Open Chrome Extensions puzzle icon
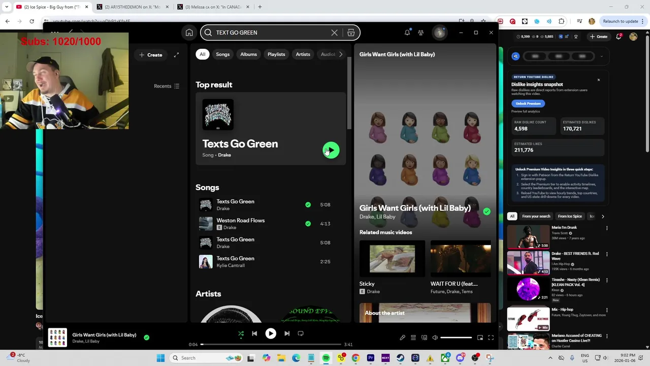 click(x=561, y=21)
